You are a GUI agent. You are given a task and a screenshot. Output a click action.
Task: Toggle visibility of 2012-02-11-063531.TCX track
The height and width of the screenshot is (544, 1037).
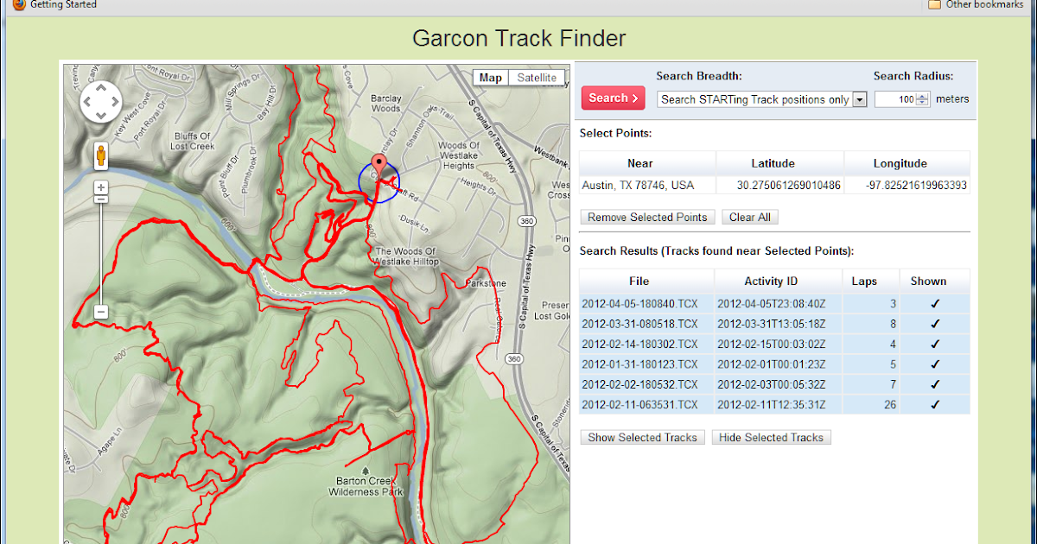934,404
